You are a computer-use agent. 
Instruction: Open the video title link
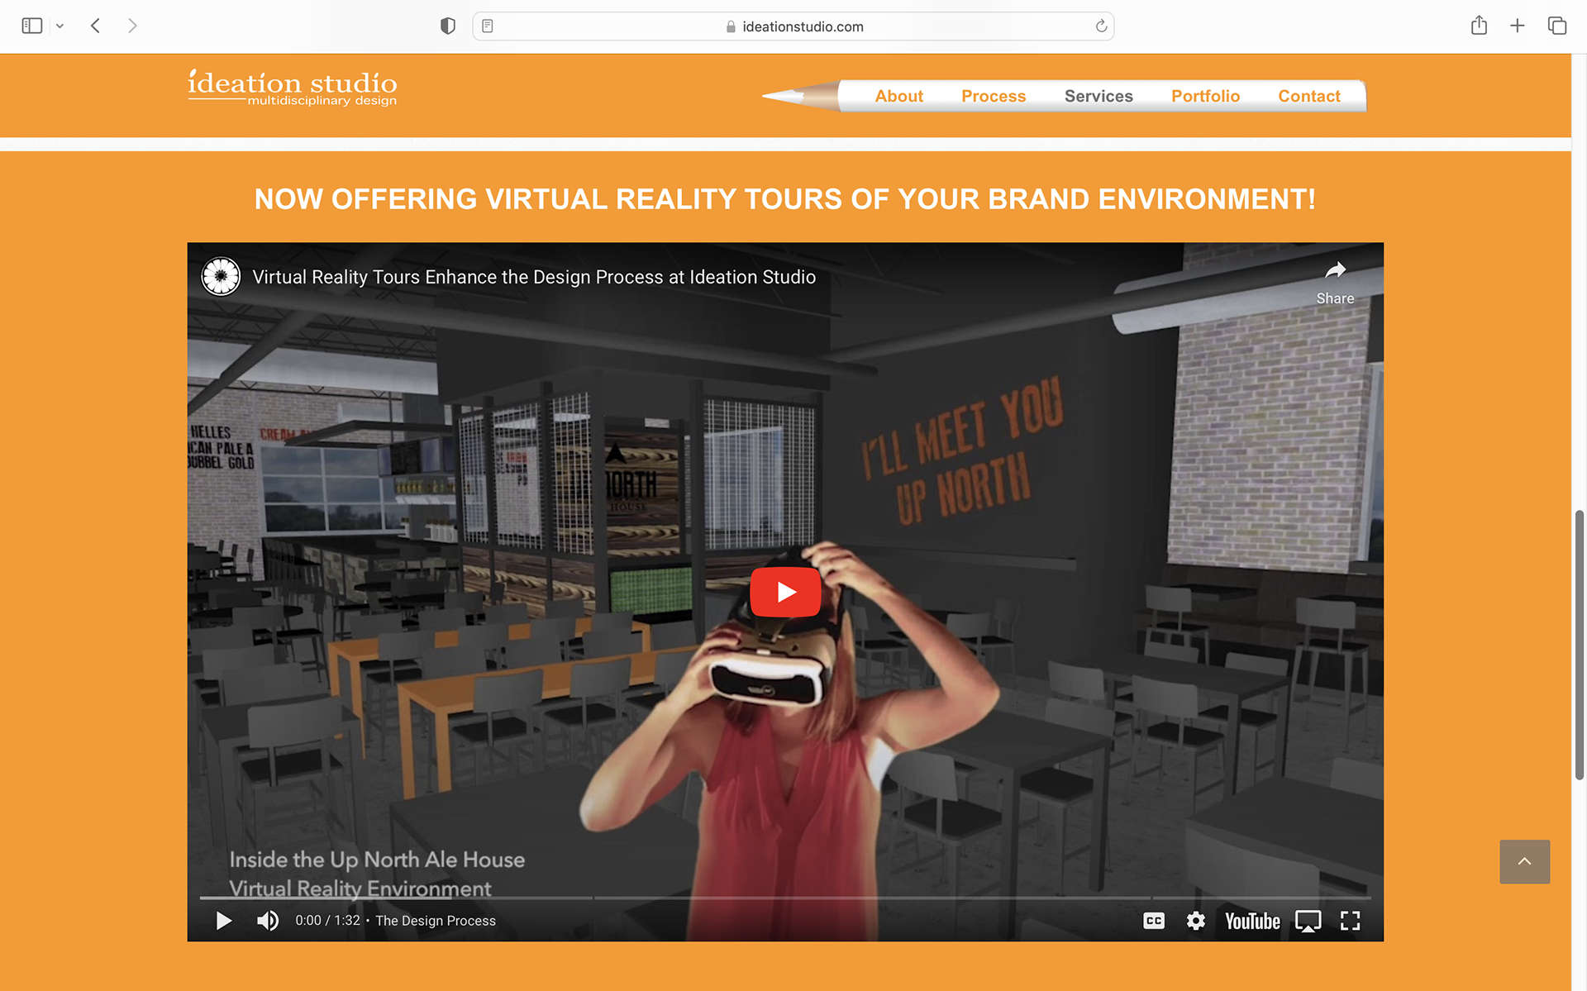click(x=534, y=277)
